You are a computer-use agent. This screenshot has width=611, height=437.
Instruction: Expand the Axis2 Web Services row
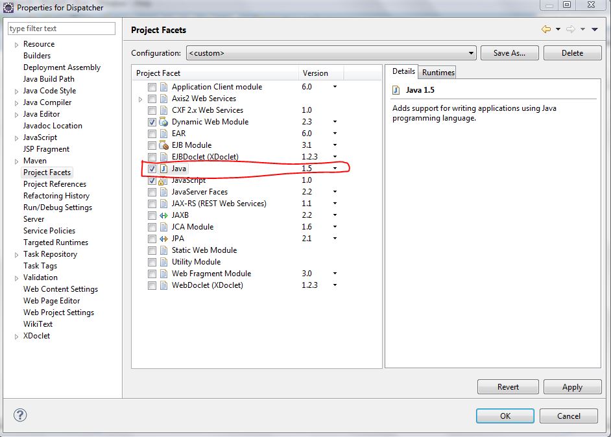point(140,99)
